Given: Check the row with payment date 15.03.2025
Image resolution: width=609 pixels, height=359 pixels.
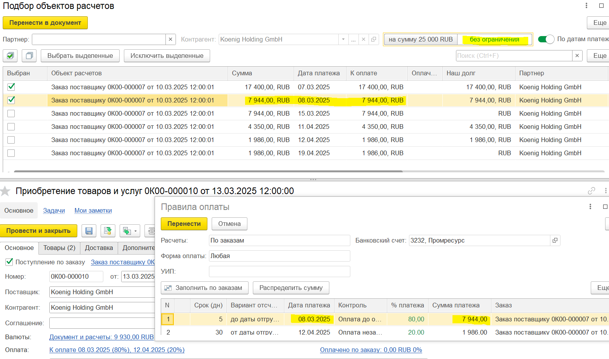Looking at the screenshot, I should point(11,113).
